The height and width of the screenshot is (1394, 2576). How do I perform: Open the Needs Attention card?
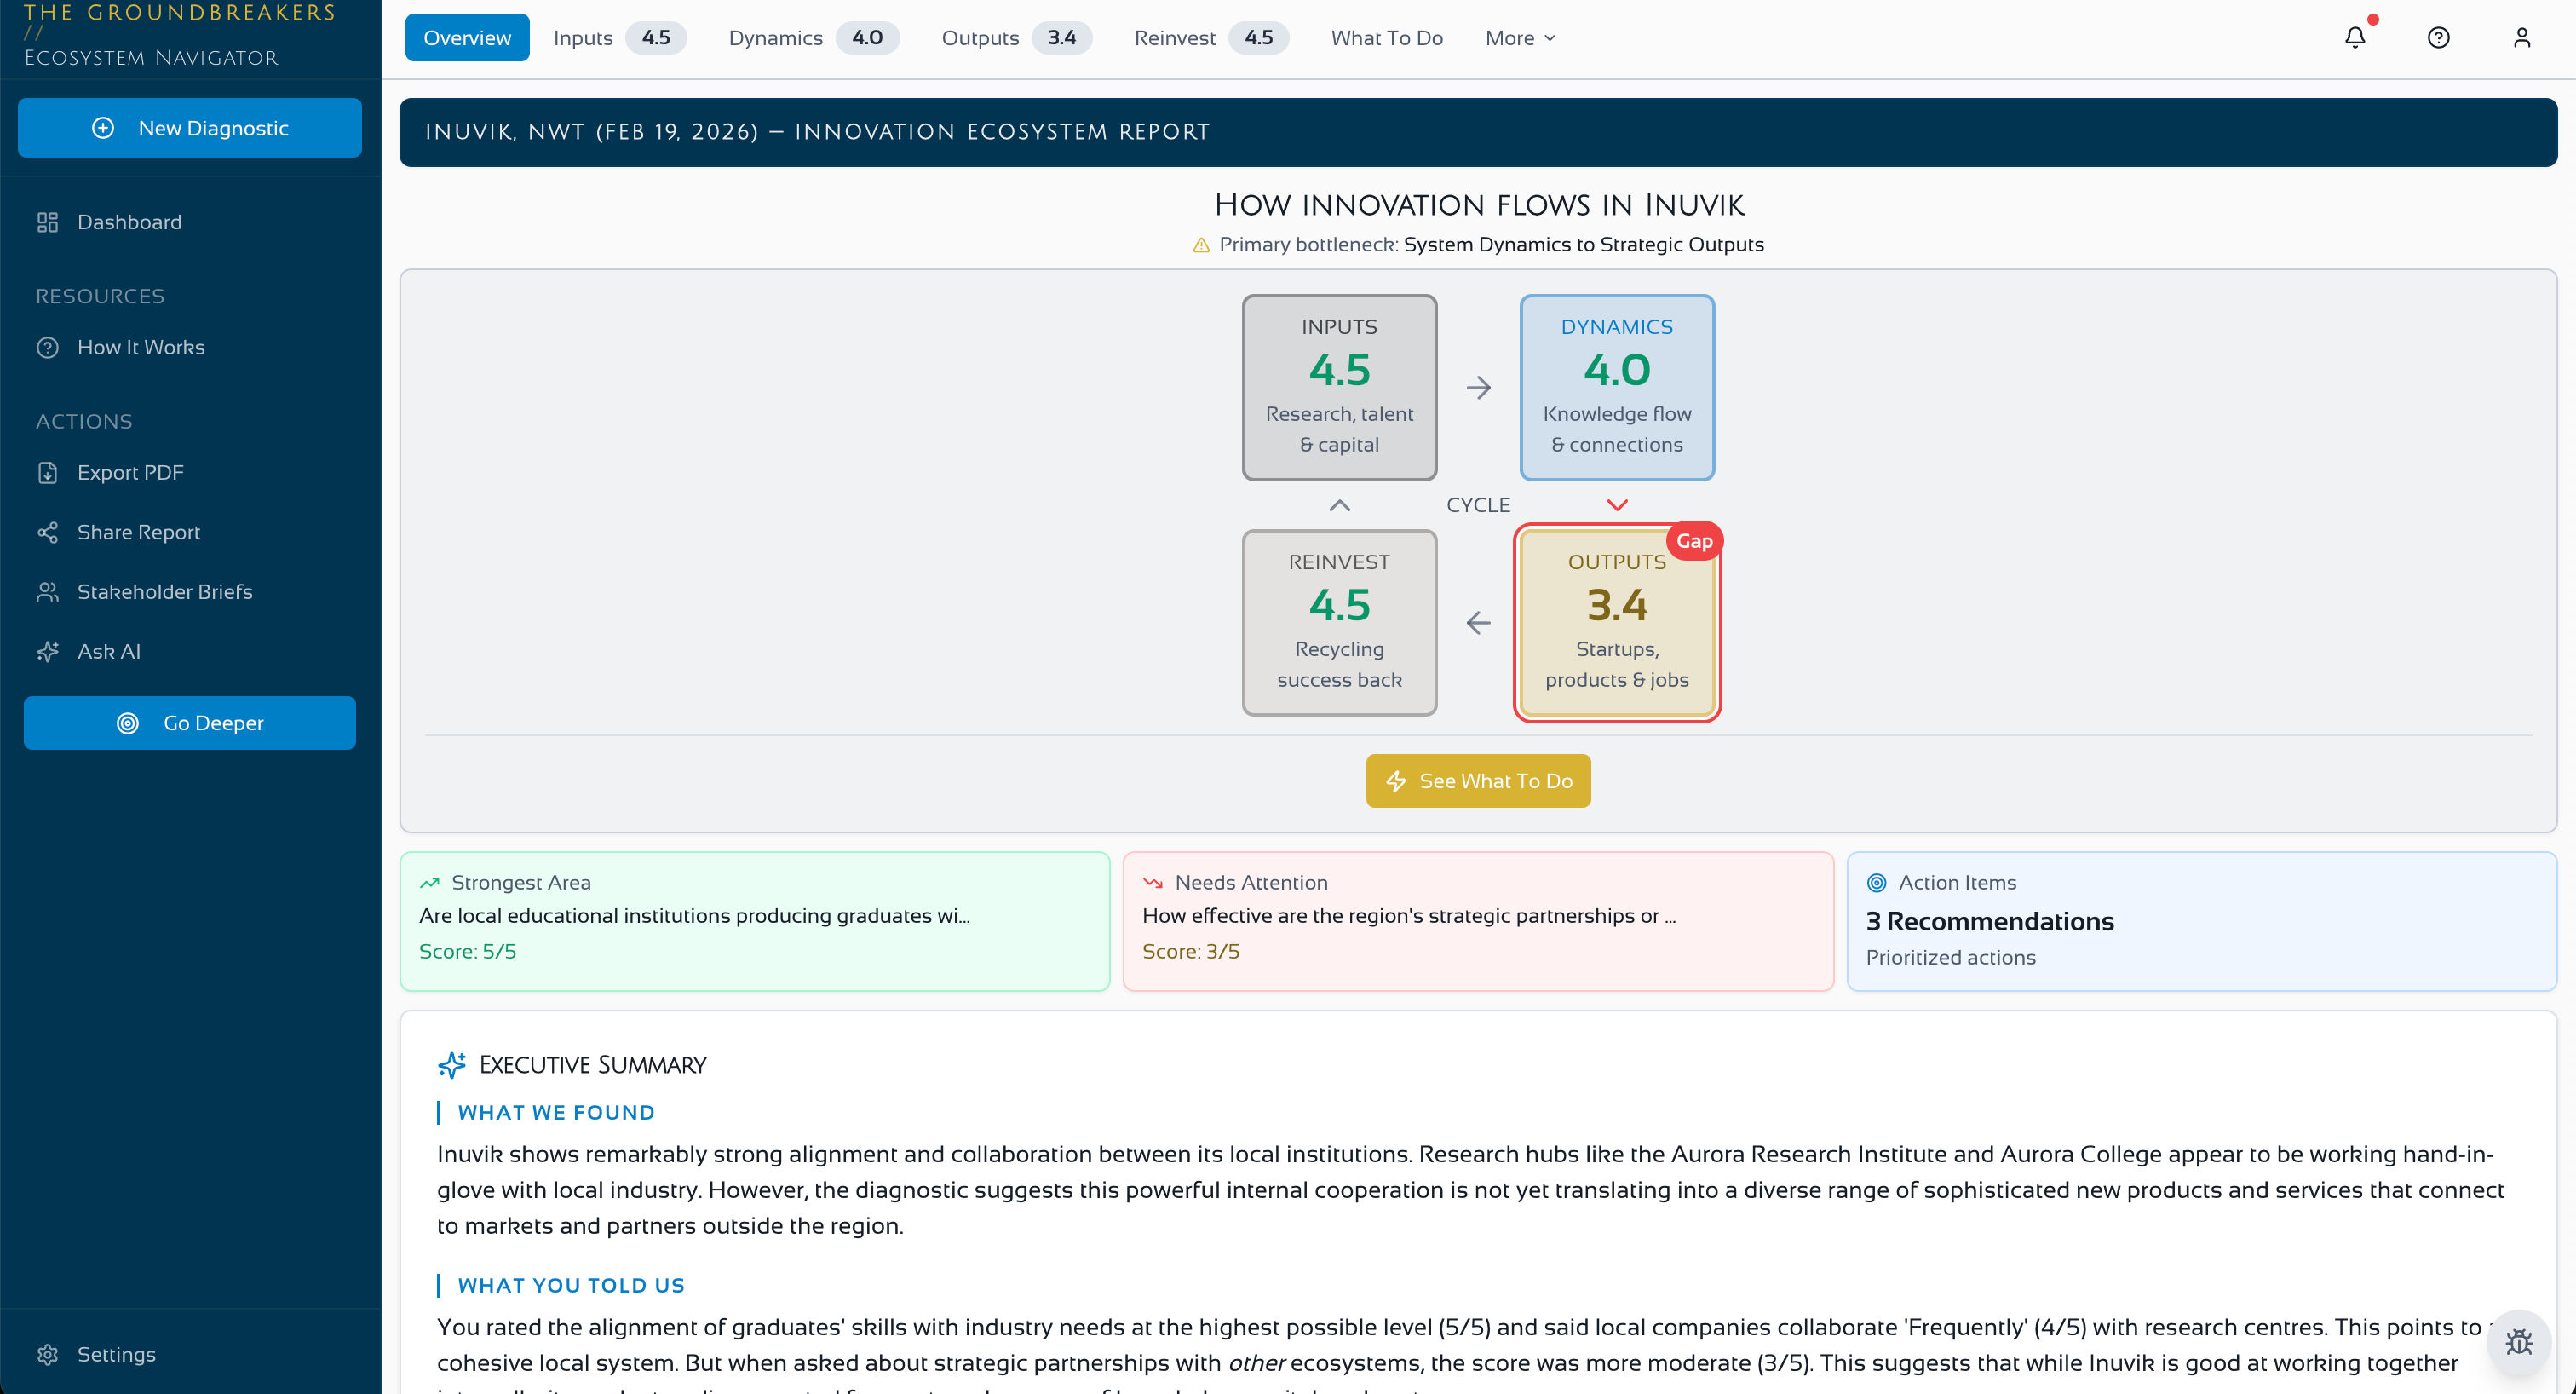1477,920
